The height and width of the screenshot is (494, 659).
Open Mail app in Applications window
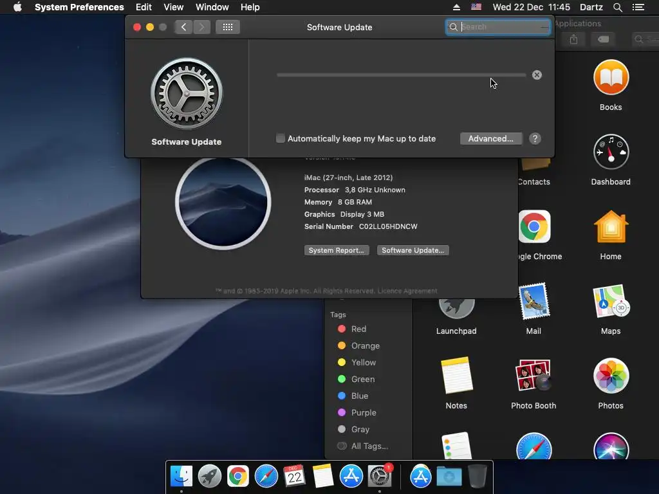coord(534,301)
